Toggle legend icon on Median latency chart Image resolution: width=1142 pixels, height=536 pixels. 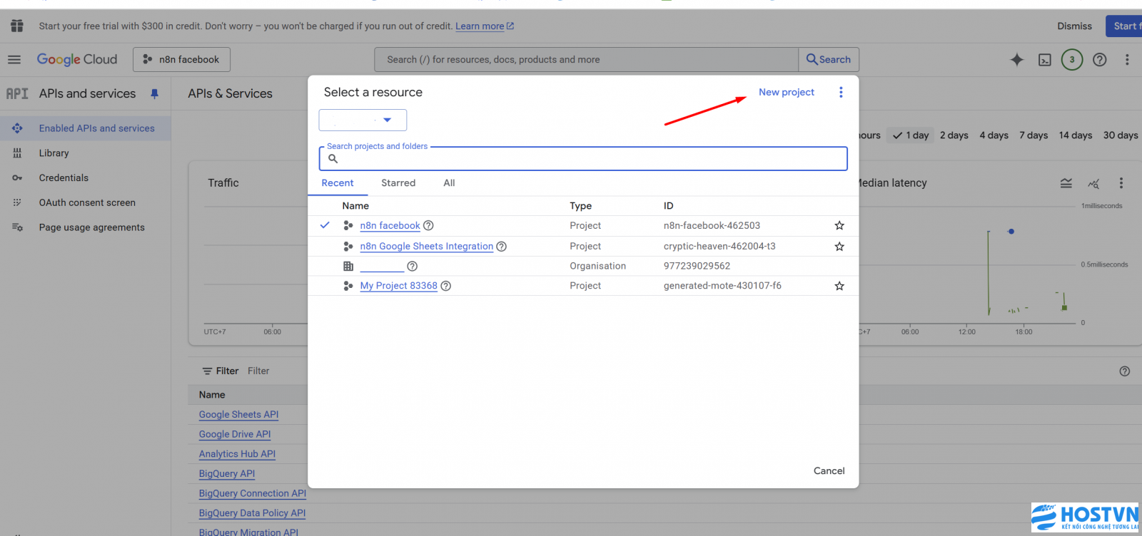point(1066,183)
